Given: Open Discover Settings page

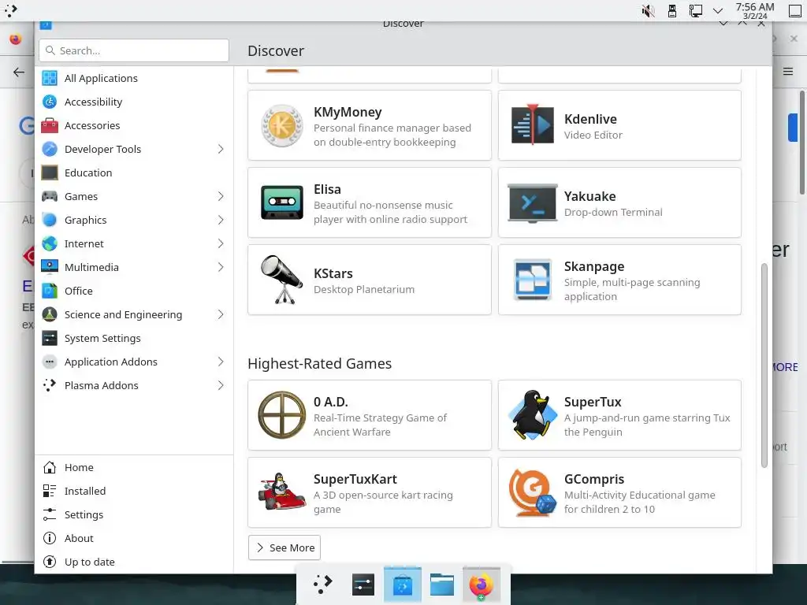Looking at the screenshot, I should tap(134, 515).
